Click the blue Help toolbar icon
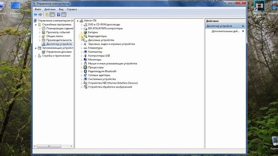This screenshot has width=278, height=156. [x=59, y=15]
